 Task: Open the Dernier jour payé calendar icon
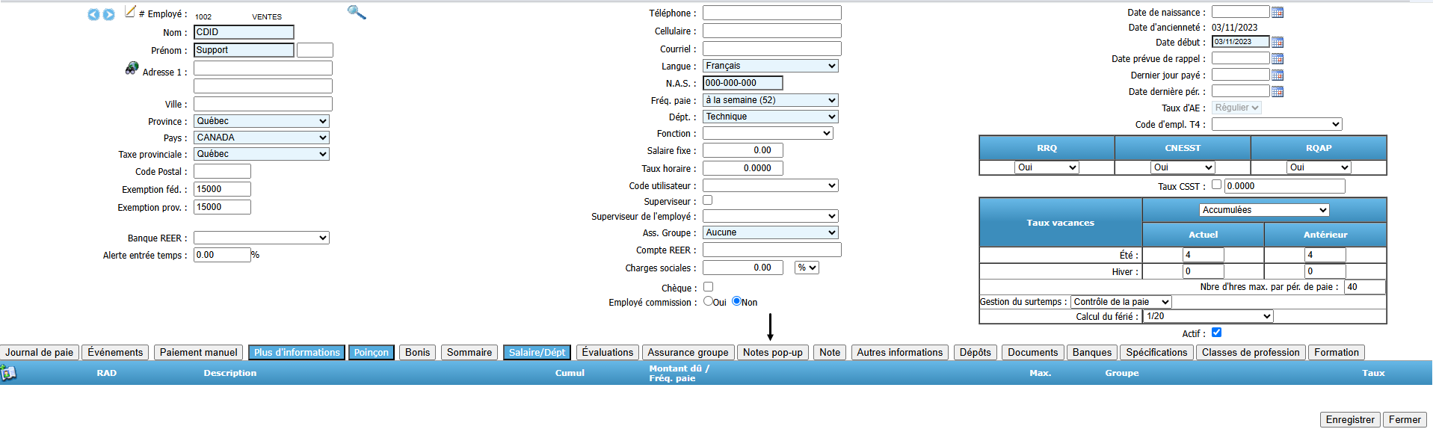point(1278,75)
